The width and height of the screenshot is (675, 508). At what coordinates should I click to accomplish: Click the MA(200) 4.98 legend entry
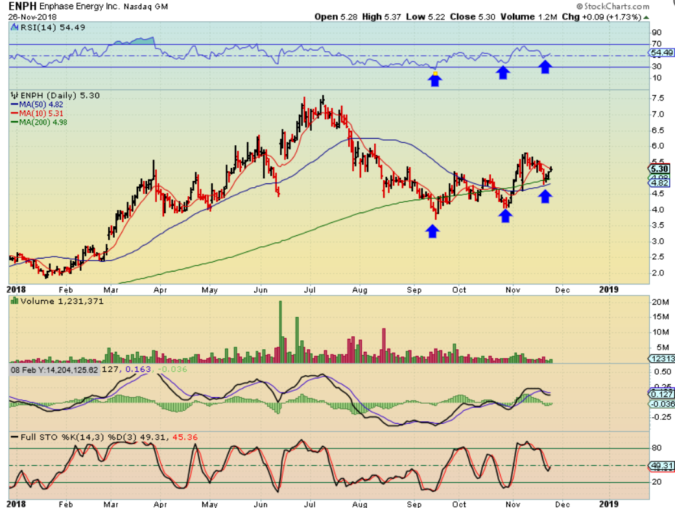[39, 122]
